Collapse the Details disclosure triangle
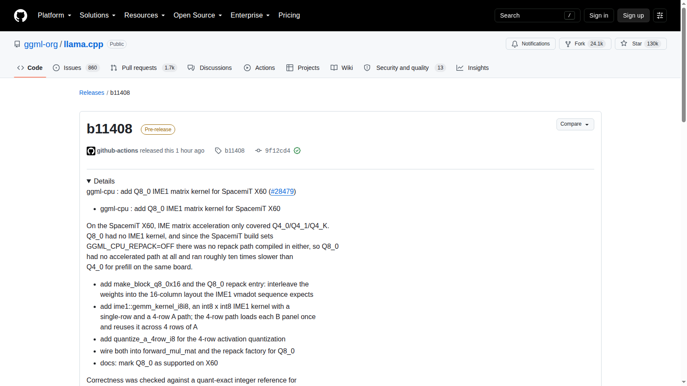Screen dimensions: 687x386 pyautogui.click(x=89, y=181)
